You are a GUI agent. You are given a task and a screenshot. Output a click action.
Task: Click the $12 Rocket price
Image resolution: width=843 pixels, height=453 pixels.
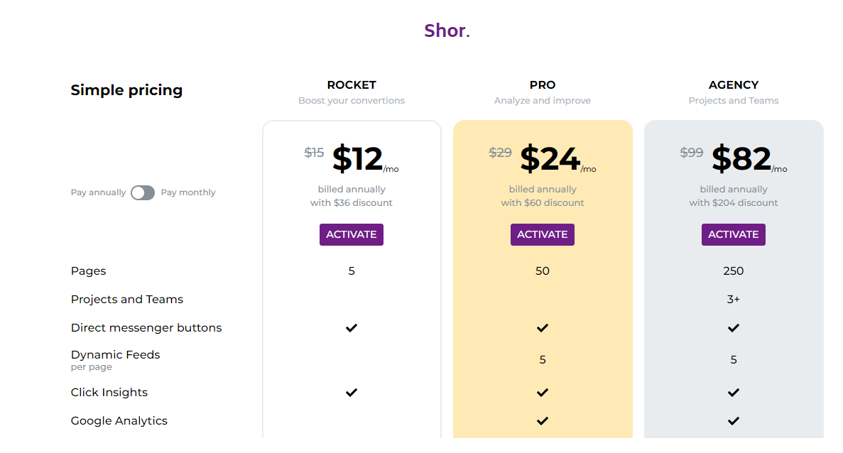pyautogui.click(x=357, y=159)
